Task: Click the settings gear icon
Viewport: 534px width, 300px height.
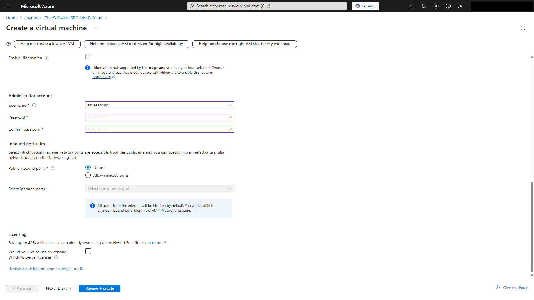Action: click(x=436, y=6)
